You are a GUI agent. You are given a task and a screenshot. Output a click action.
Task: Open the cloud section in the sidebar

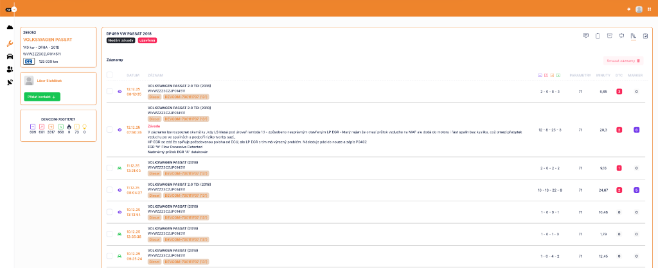[x=10, y=27]
